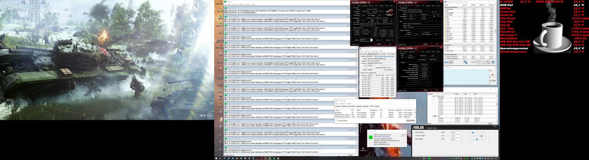Image resolution: width=589 pixels, height=160 pixels.
Task: Open the Test menu in Prime95
Action: (x=225, y=5)
